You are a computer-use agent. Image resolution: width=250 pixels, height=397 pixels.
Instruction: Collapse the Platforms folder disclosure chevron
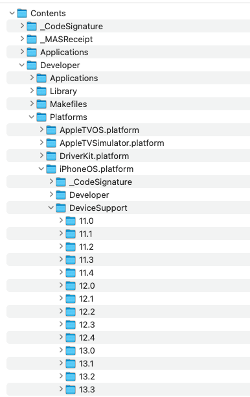point(31,117)
